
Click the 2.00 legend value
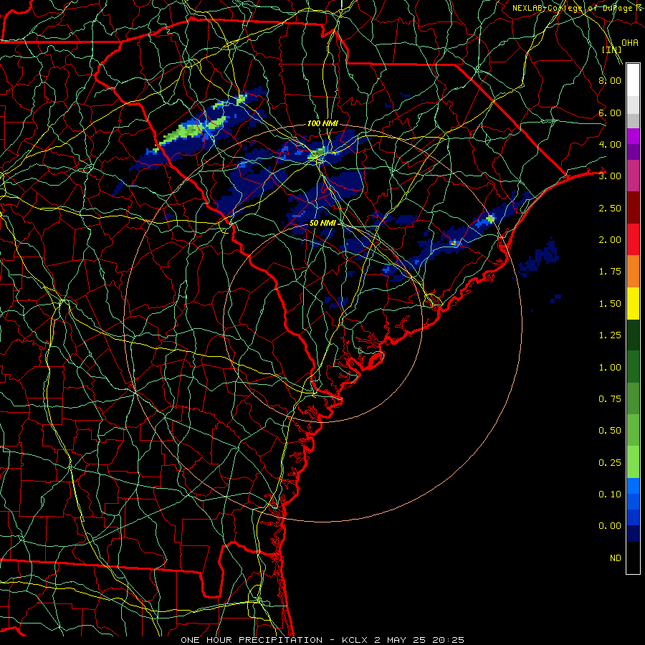pos(610,240)
